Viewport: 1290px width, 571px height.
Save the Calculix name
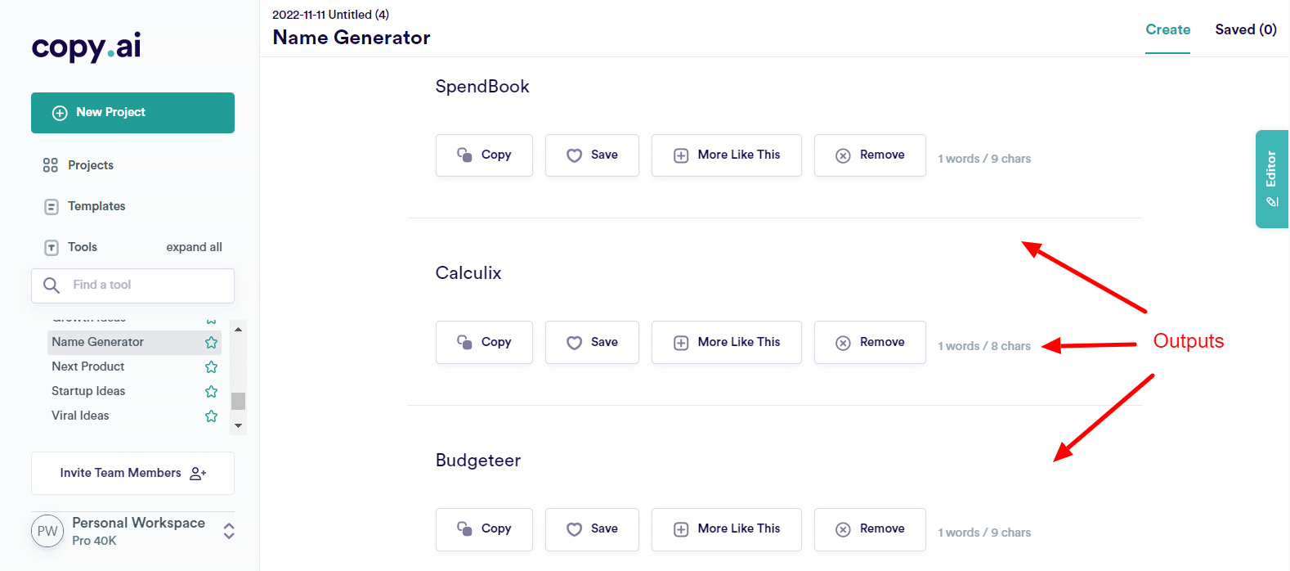click(x=592, y=342)
